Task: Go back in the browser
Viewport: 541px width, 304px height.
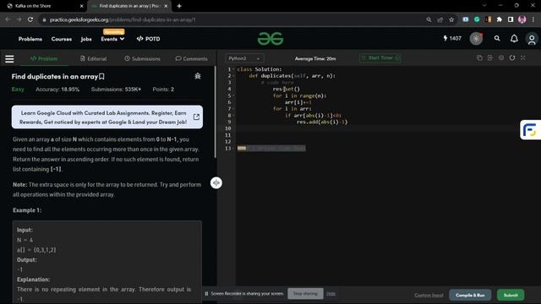Action: pos(8,19)
